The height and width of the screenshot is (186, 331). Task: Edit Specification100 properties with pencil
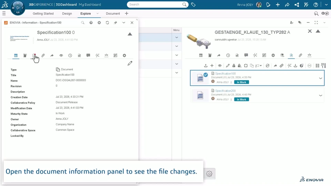pos(130,63)
